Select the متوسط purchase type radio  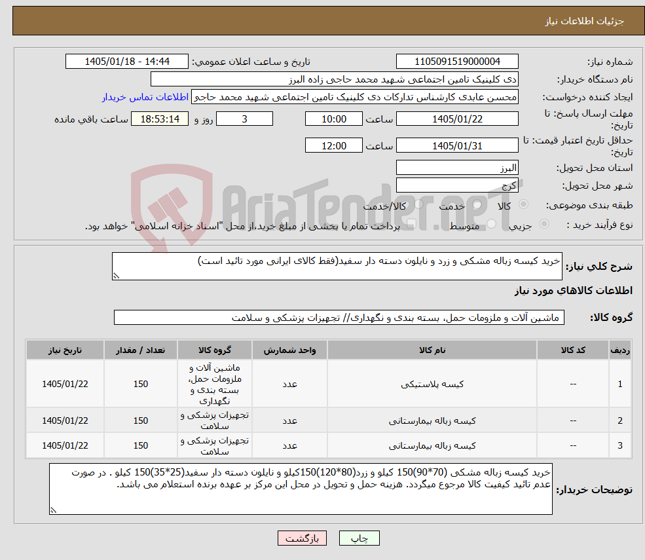point(491,224)
